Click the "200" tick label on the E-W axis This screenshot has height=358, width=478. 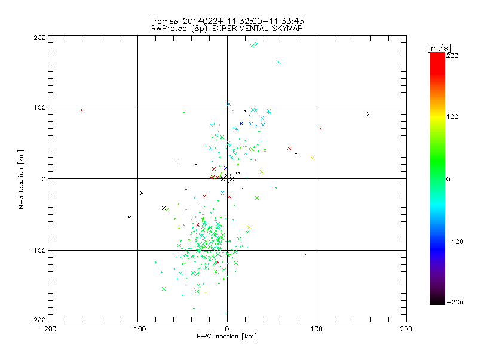click(406, 329)
